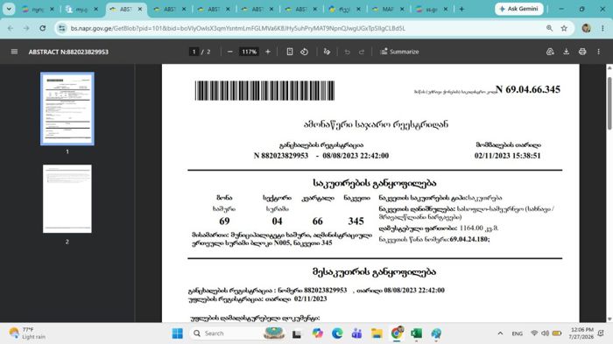Click the Summarize button
The width and height of the screenshot is (613, 344).
[399, 52]
